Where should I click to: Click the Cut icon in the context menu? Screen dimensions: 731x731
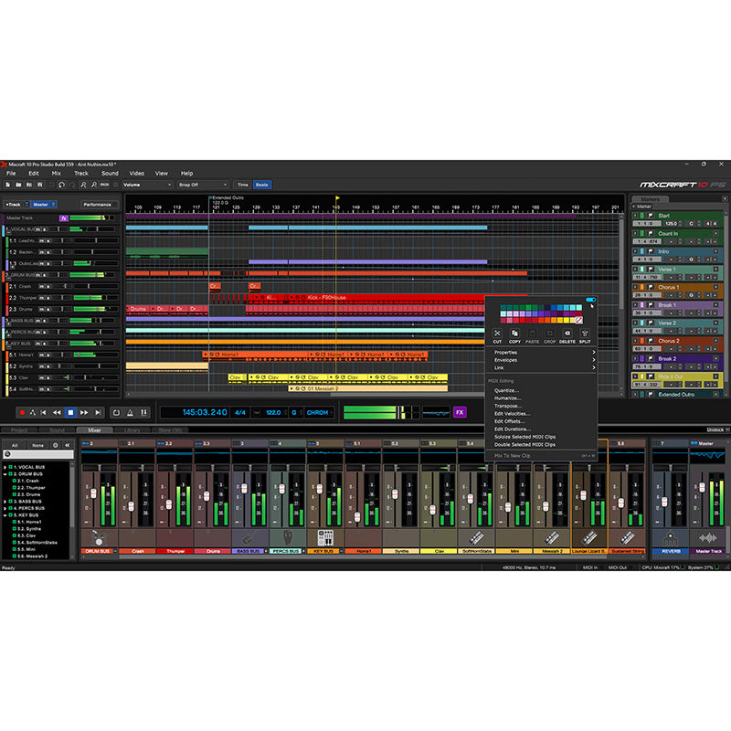497,334
